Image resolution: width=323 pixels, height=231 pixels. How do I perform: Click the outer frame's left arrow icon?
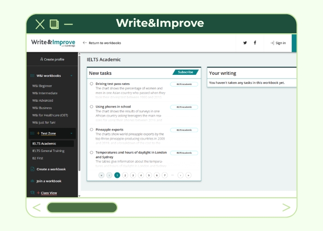[x=36, y=207]
